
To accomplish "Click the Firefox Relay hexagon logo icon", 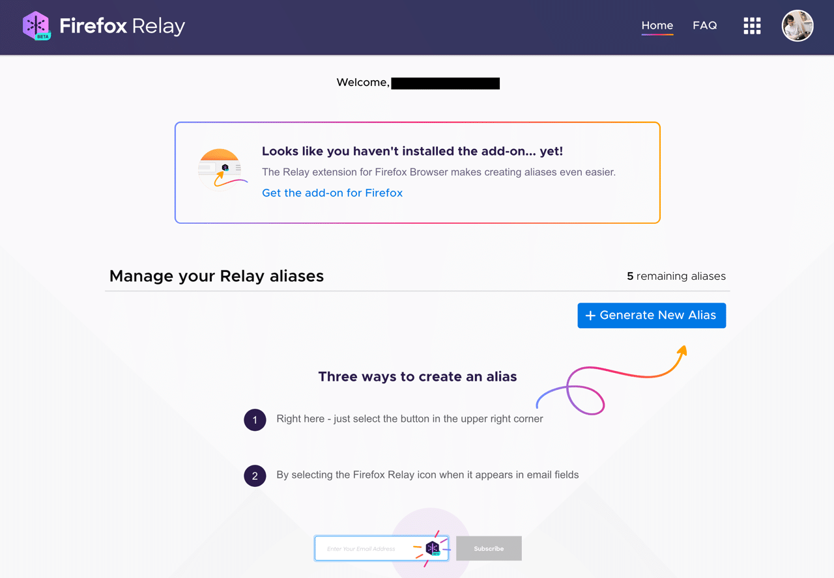I will [x=36, y=23].
